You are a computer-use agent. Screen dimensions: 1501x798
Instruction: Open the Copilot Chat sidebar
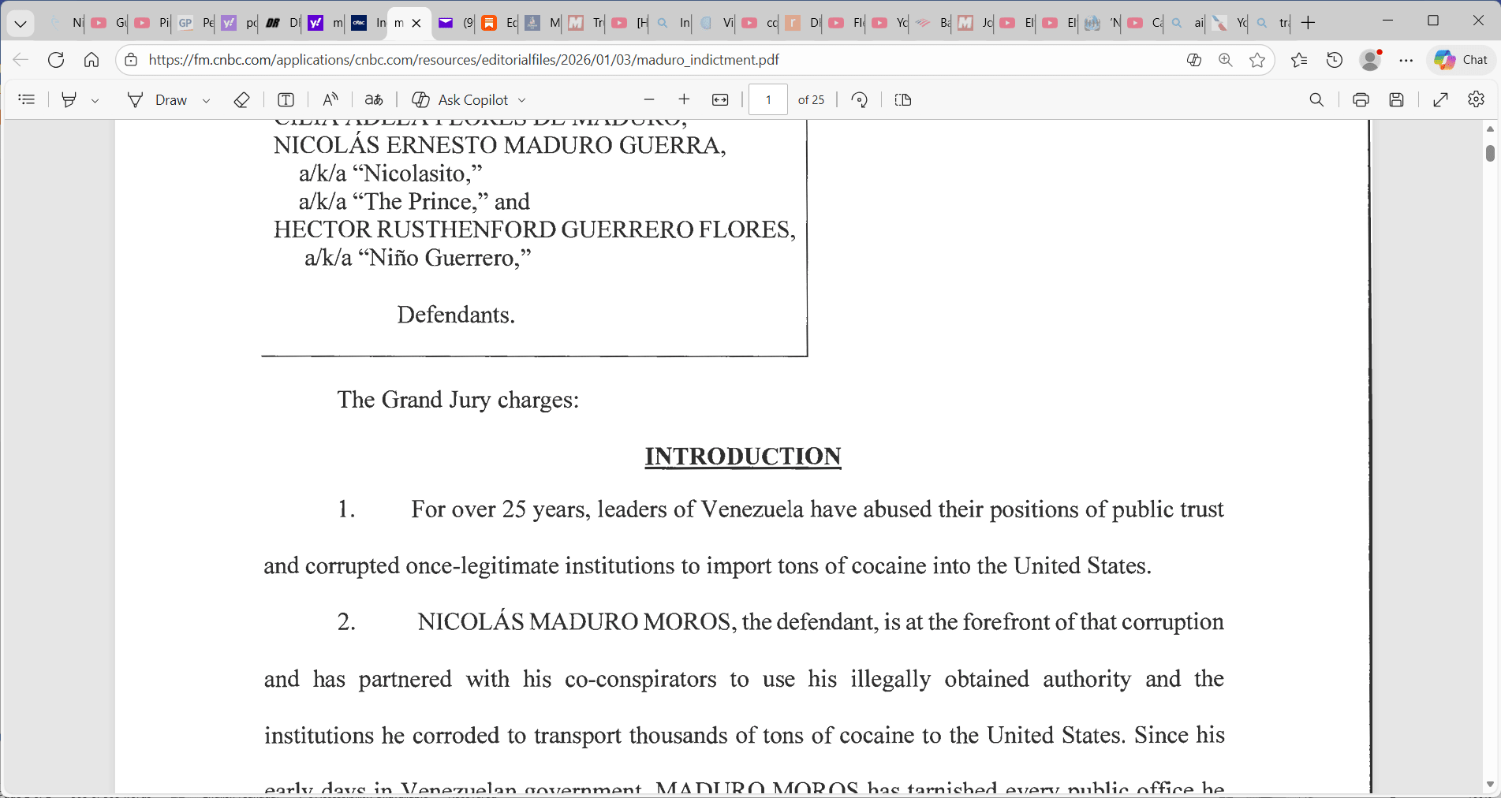tap(1462, 60)
